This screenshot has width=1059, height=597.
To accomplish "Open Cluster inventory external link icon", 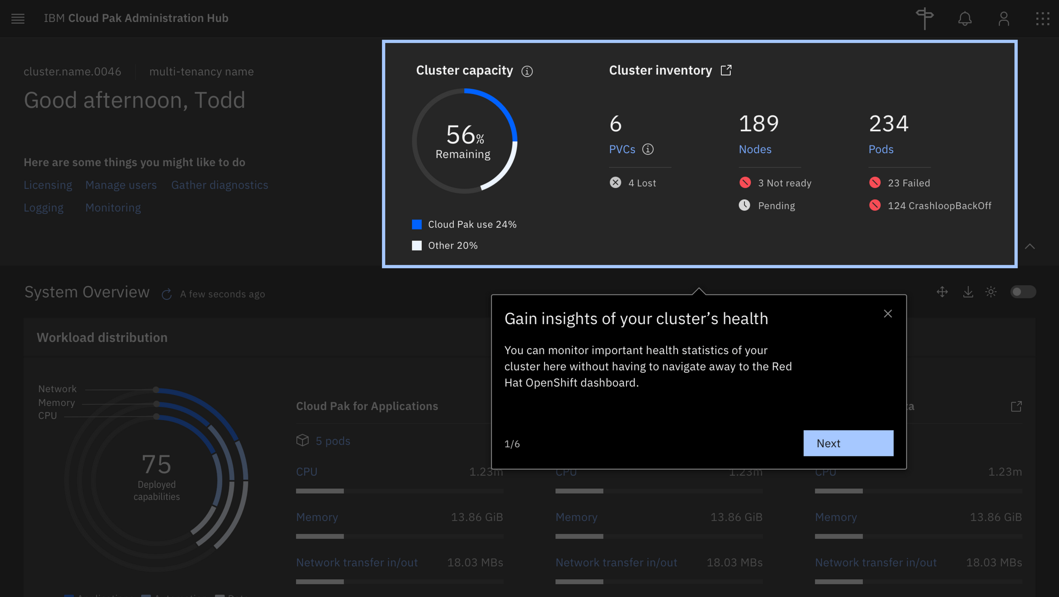I will (726, 70).
